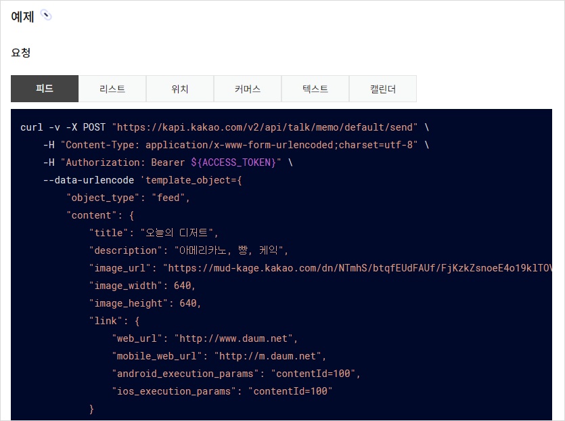Click the anchor link icon beside 예제 heading
The image size is (565, 421).
point(46,15)
